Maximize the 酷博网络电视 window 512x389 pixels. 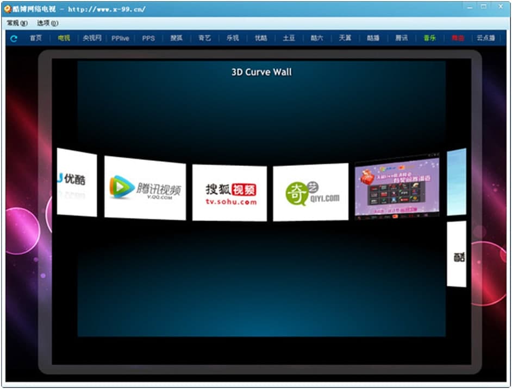(484, 7)
